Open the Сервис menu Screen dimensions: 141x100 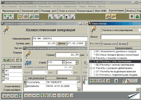click(82, 6)
